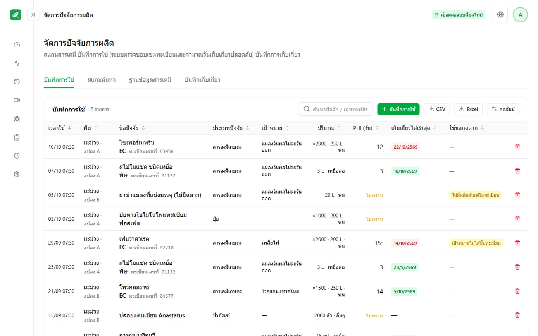Export table with the CSV button
This screenshot has height=336, width=538.
pyautogui.click(x=437, y=109)
